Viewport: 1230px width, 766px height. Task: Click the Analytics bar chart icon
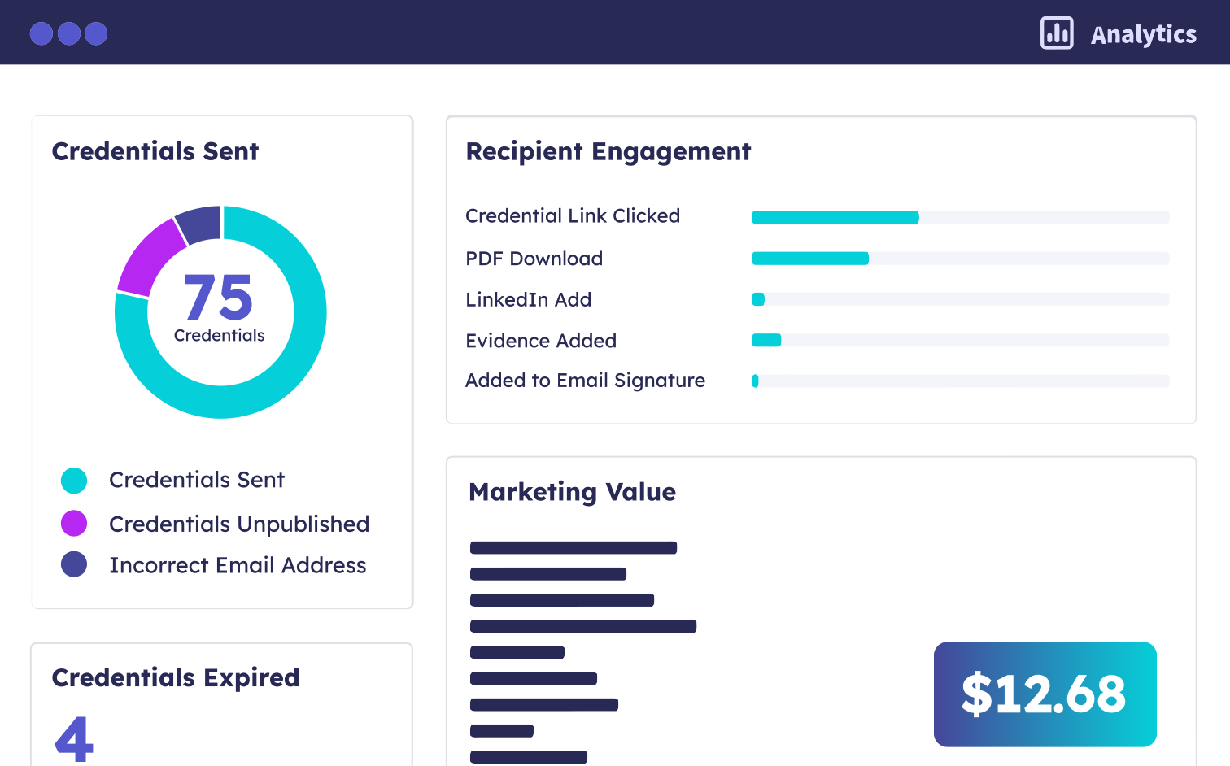click(x=1057, y=33)
